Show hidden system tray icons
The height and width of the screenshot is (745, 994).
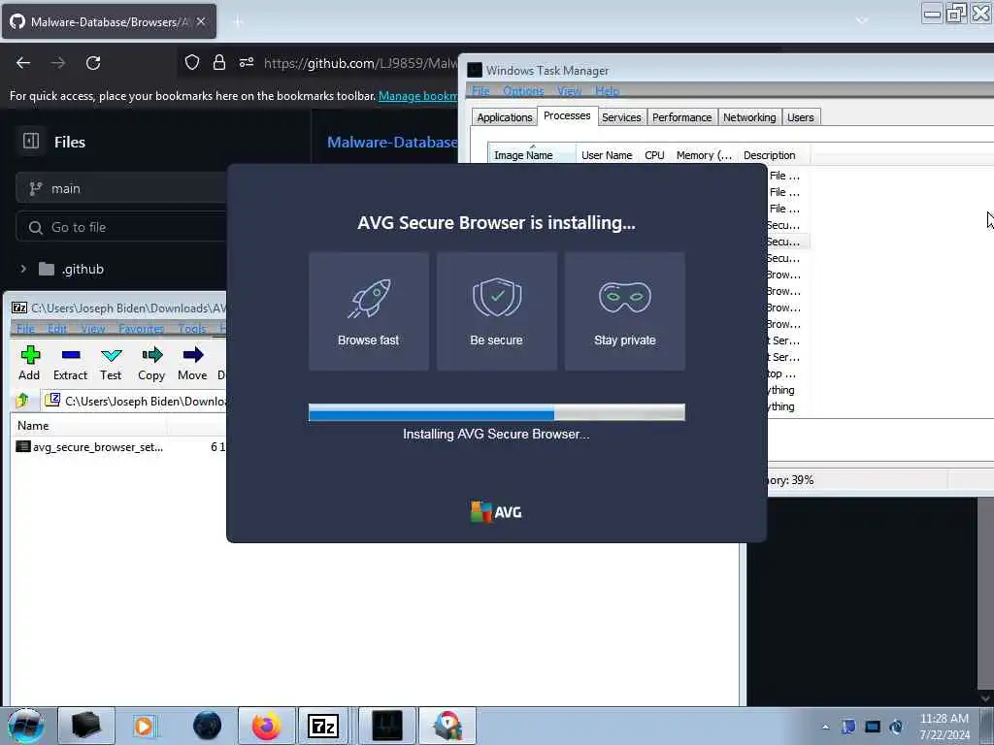pyautogui.click(x=825, y=727)
